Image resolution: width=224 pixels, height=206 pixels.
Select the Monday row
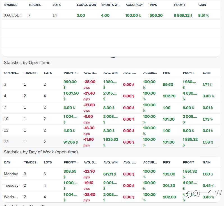click(x=111, y=174)
